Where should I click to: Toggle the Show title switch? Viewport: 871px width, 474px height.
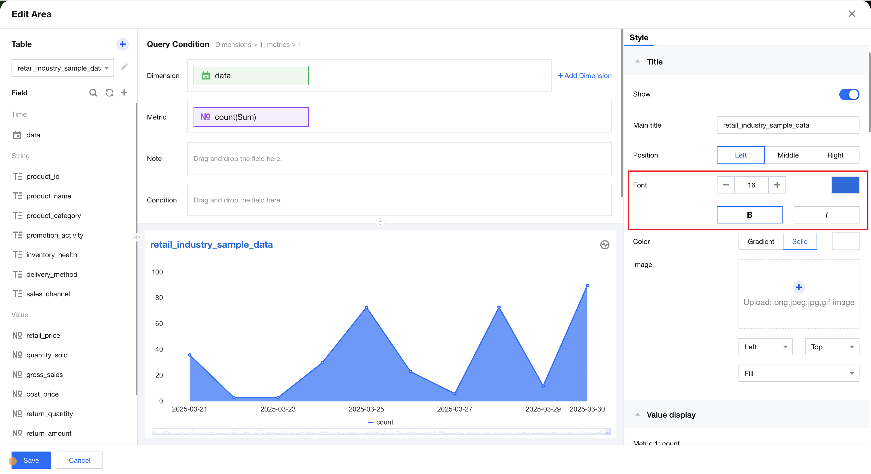click(849, 94)
